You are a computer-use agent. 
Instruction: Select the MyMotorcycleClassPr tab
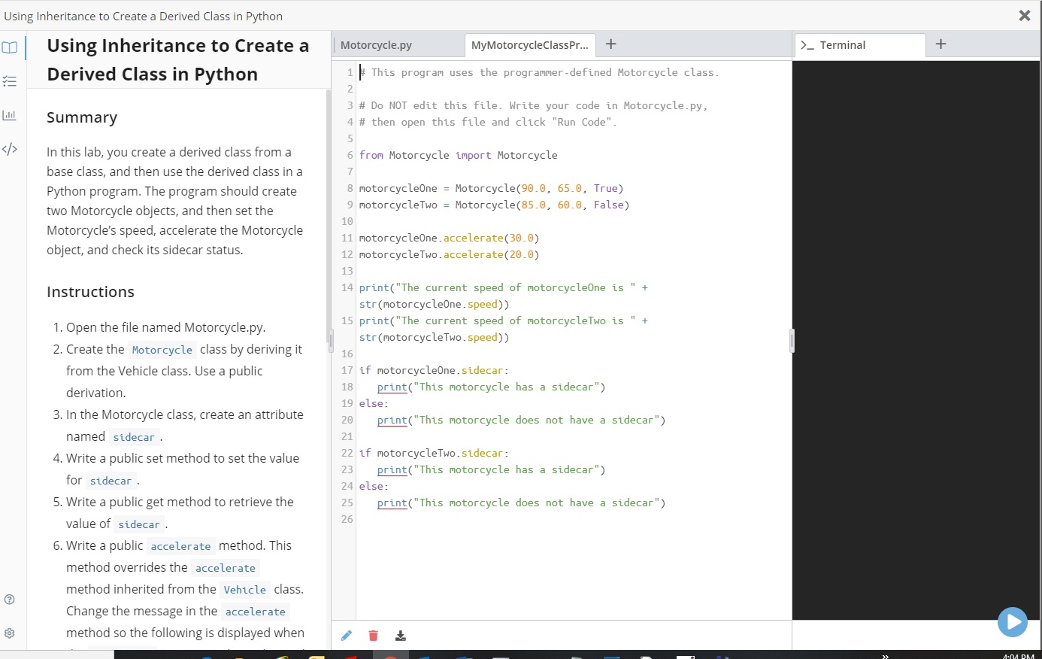pyautogui.click(x=529, y=45)
